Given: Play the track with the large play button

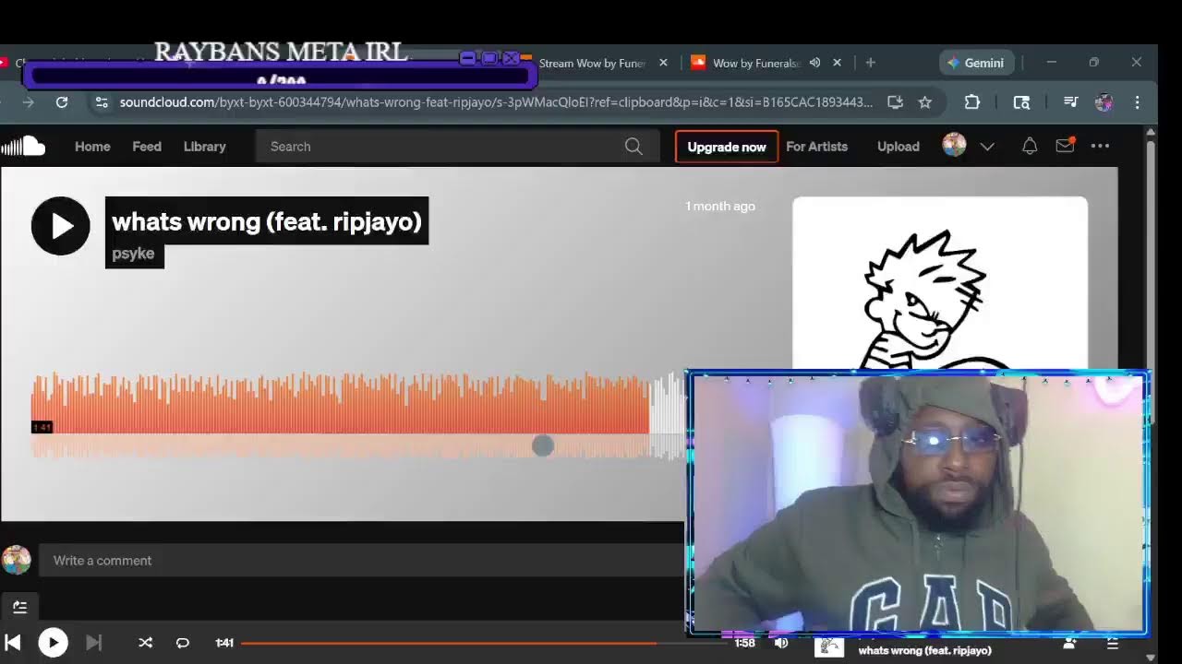Looking at the screenshot, I should pyautogui.click(x=60, y=226).
